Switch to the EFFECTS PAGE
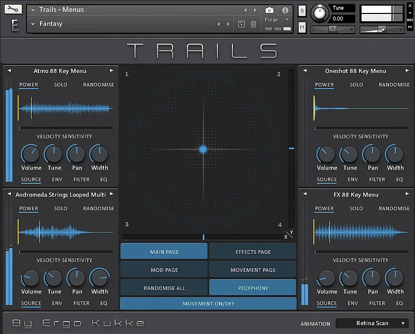This screenshot has width=415, height=334. coord(253,251)
